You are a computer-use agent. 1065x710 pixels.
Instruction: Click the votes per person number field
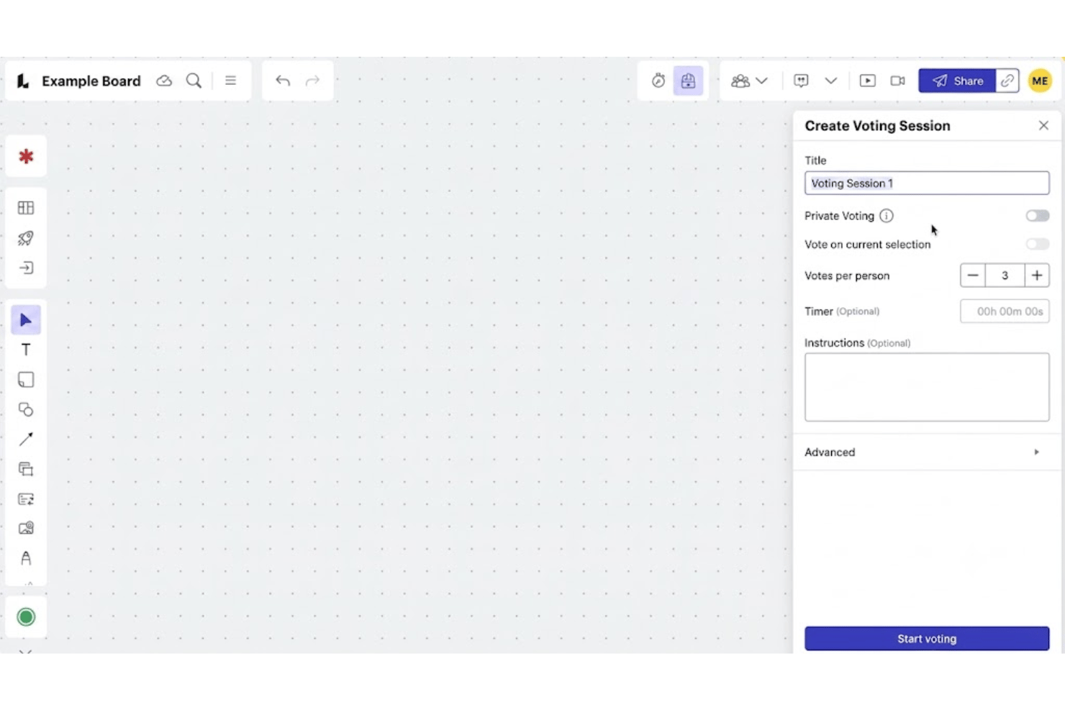click(x=1005, y=276)
